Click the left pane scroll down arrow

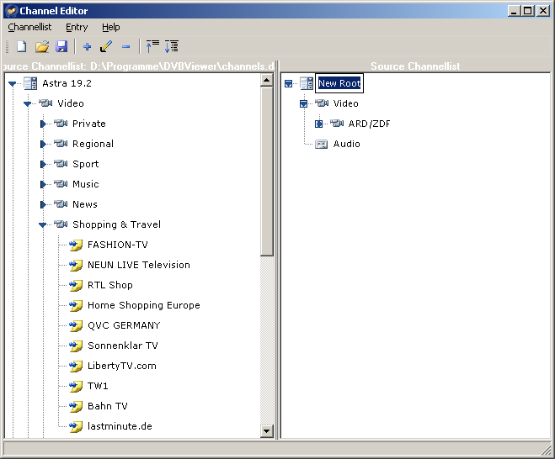(x=266, y=431)
